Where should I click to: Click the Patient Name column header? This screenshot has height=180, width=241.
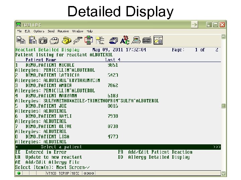pos(41,60)
